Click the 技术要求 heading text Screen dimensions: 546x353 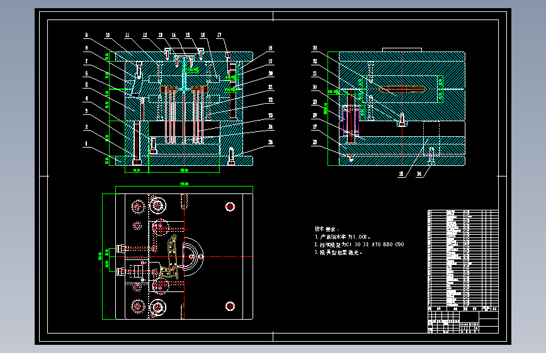[x=327, y=229]
